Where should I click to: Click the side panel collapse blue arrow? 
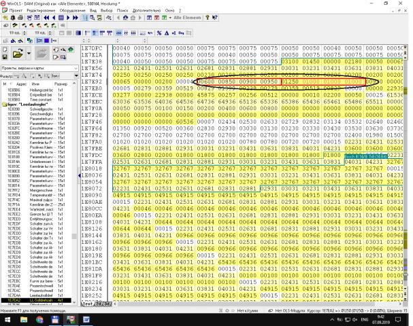pyautogui.click(x=80, y=176)
